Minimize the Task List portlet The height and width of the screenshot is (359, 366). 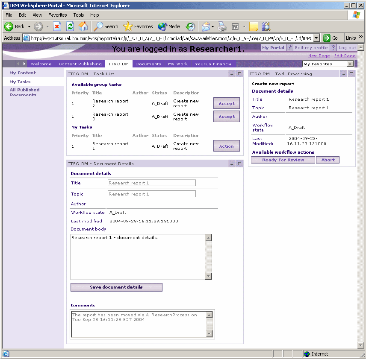point(232,74)
